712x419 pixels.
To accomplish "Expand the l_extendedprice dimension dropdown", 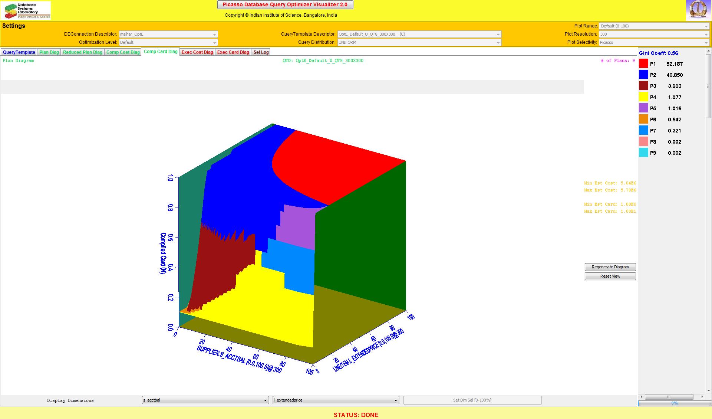I will pyautogui.click(x=336, y=400).
